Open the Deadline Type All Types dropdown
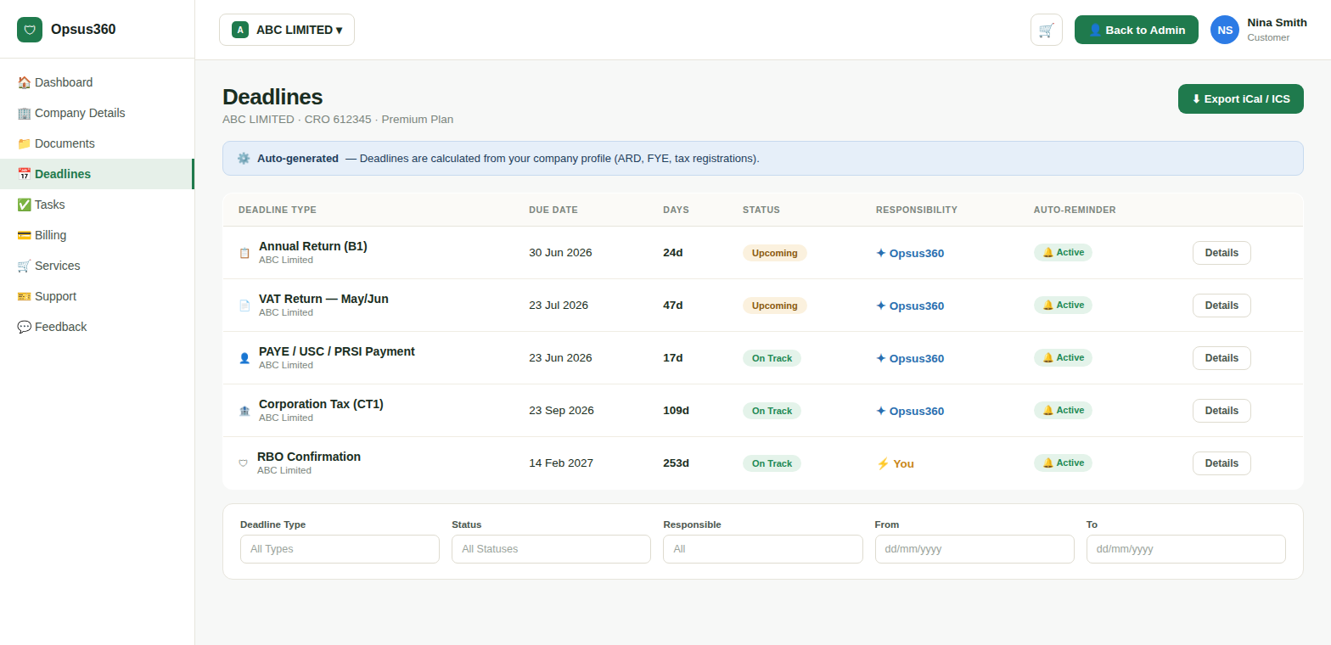This screenshot has width=1331, height=645. [340, 549]
